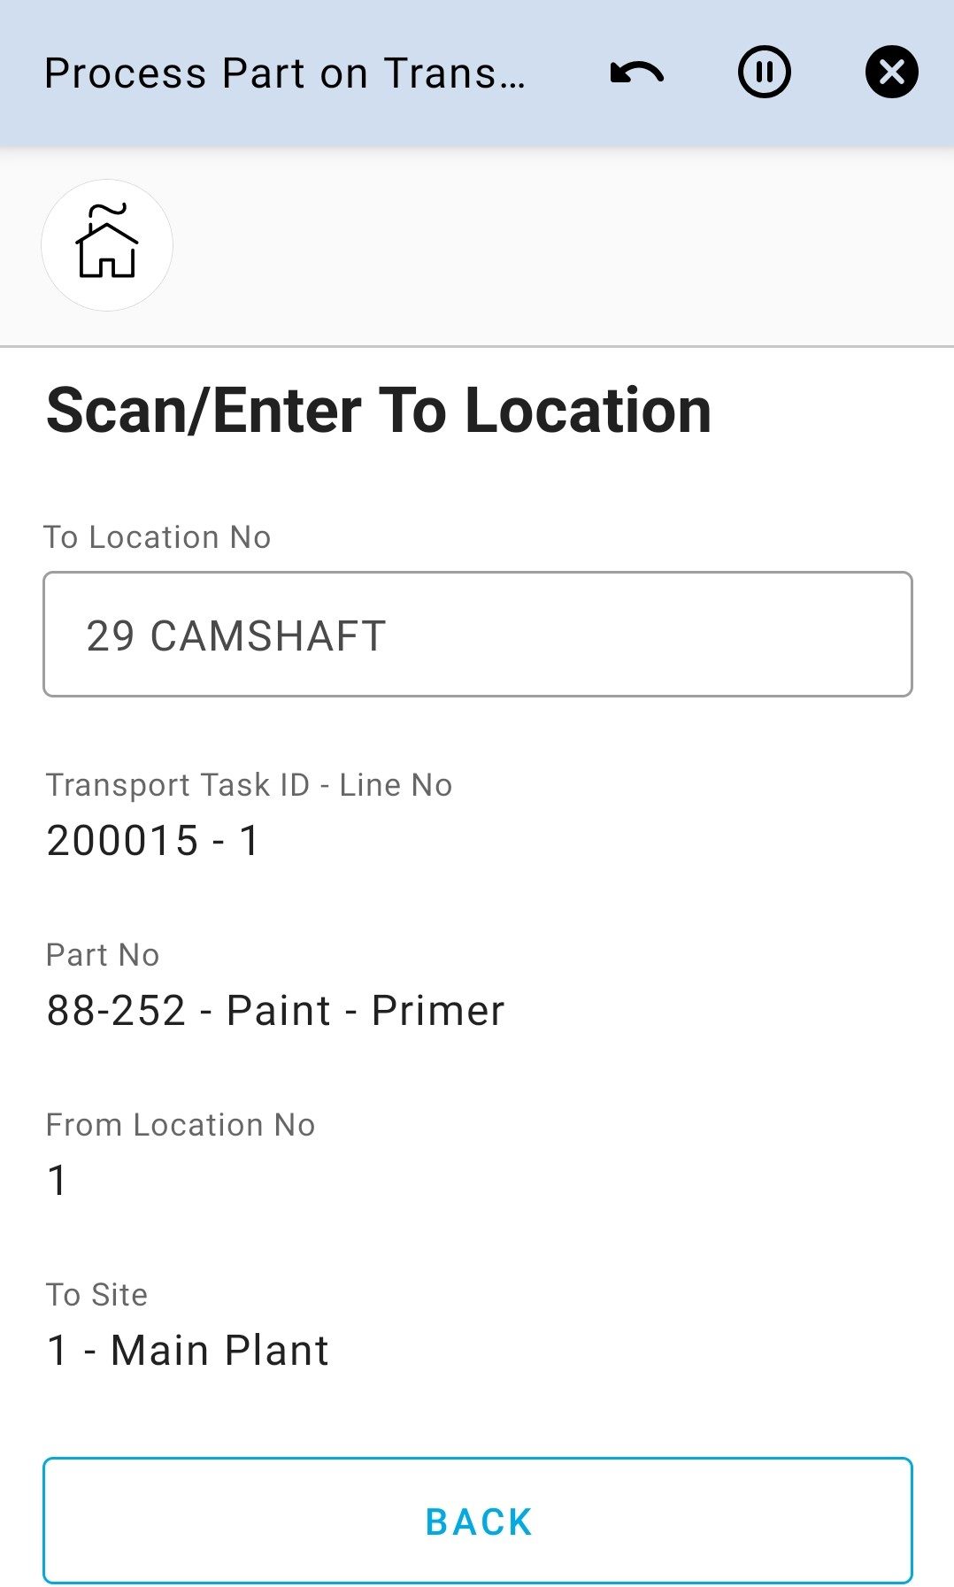Select the transport task value "200015 - 1"

tap(153, 840)
